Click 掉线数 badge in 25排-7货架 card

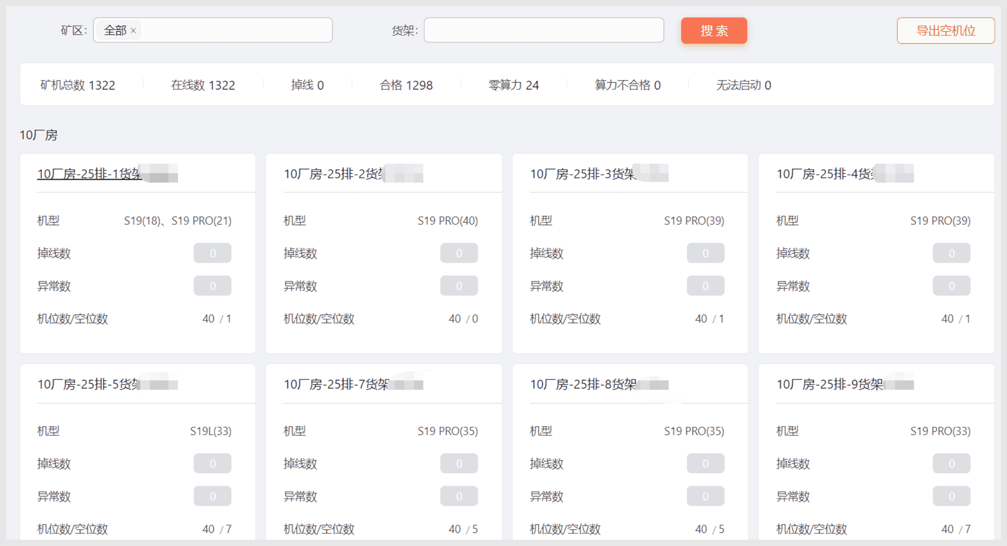[459, 463]
